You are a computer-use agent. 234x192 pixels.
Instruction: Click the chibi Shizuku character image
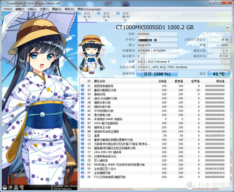click(92, 55)
